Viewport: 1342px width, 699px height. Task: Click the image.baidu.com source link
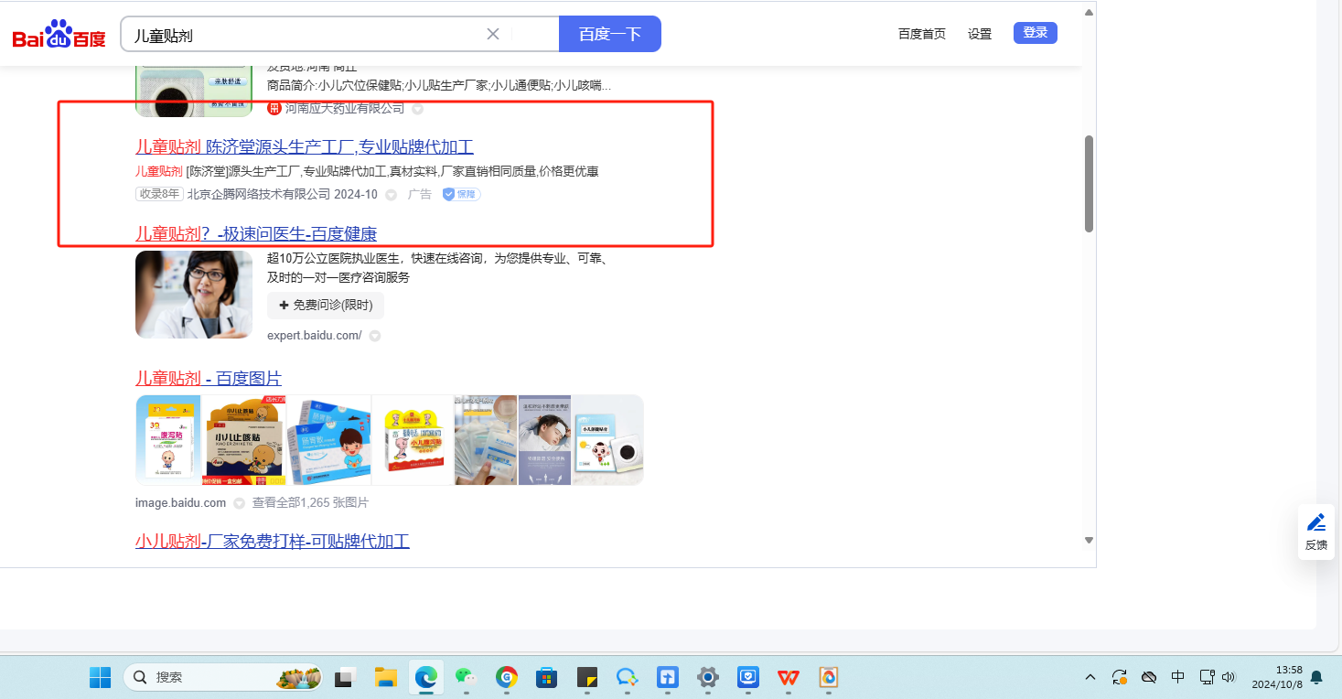pyautogui.click(x=180, y=503)
